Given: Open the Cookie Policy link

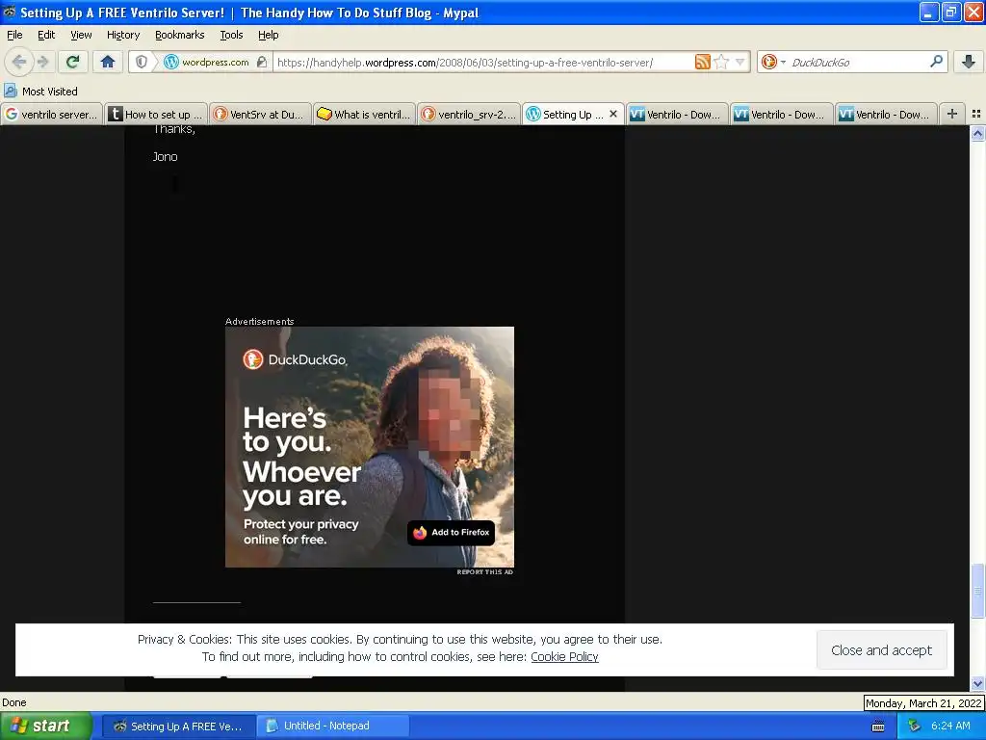Looking at the screenshot, I should point(564,657).
